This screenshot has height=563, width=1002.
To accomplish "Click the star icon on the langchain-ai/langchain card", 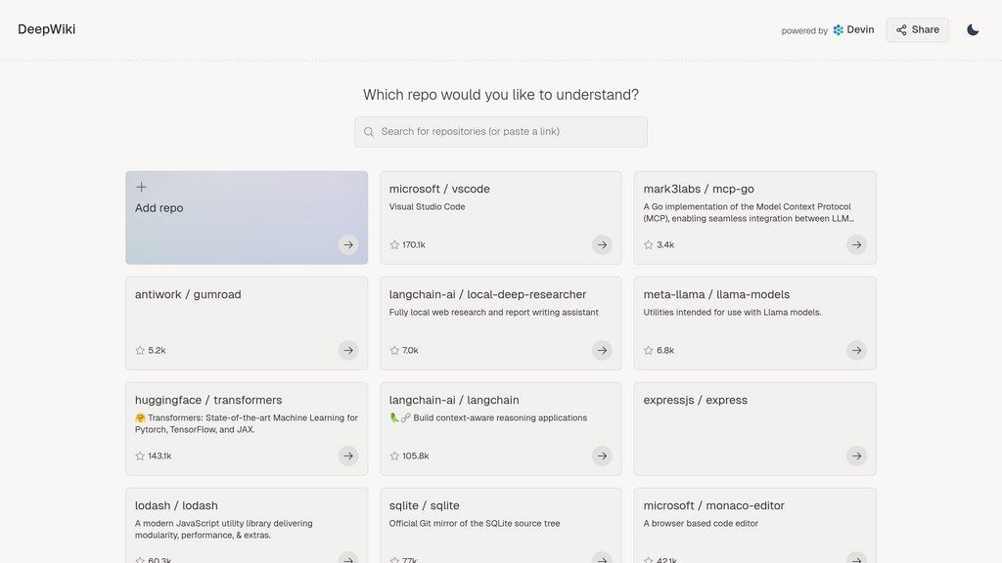I will tap(394, 455).
